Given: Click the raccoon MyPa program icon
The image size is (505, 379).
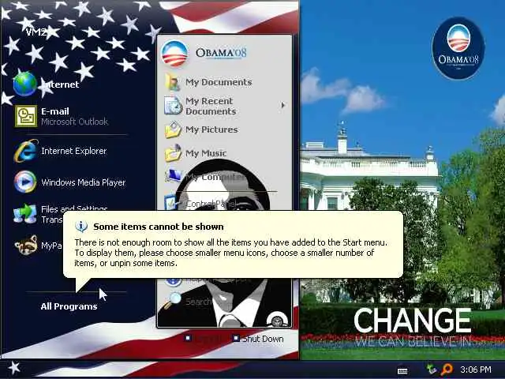Looking at the screenshot, I should (x=26, y=246).
